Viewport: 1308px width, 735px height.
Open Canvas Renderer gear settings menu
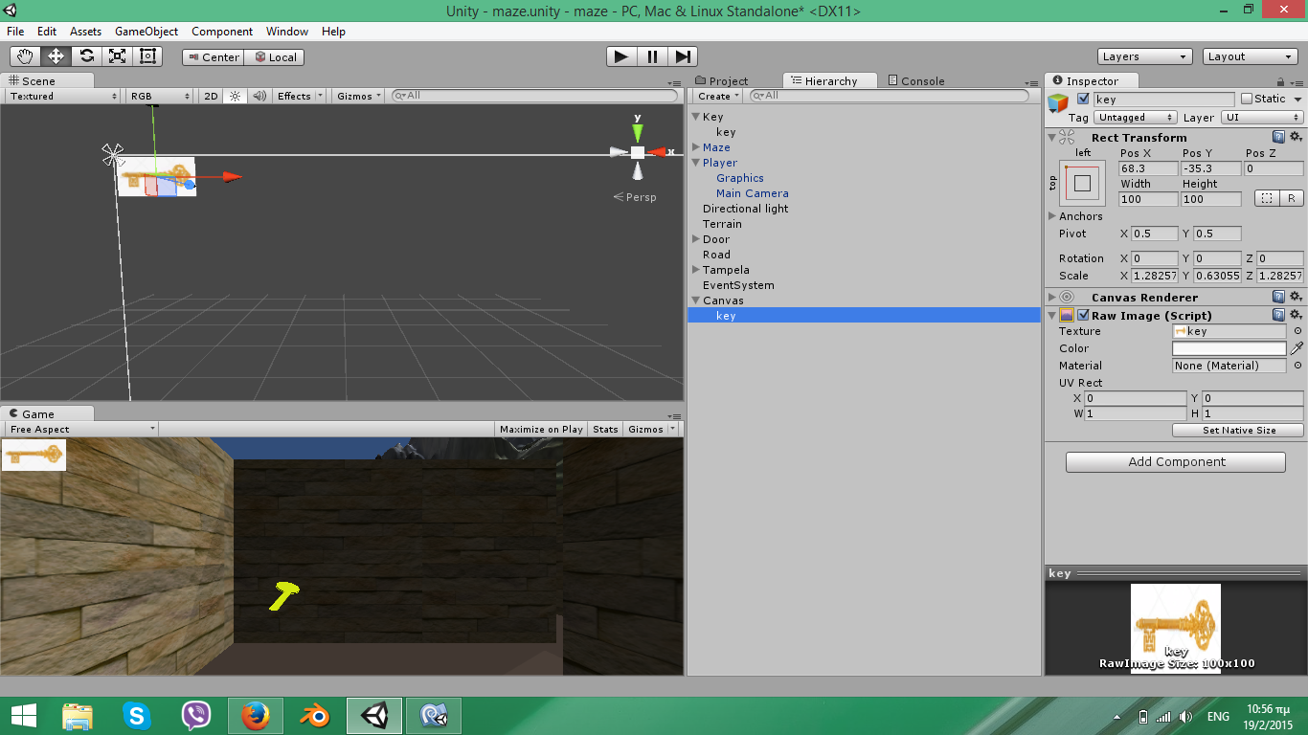click(1297, 298)
